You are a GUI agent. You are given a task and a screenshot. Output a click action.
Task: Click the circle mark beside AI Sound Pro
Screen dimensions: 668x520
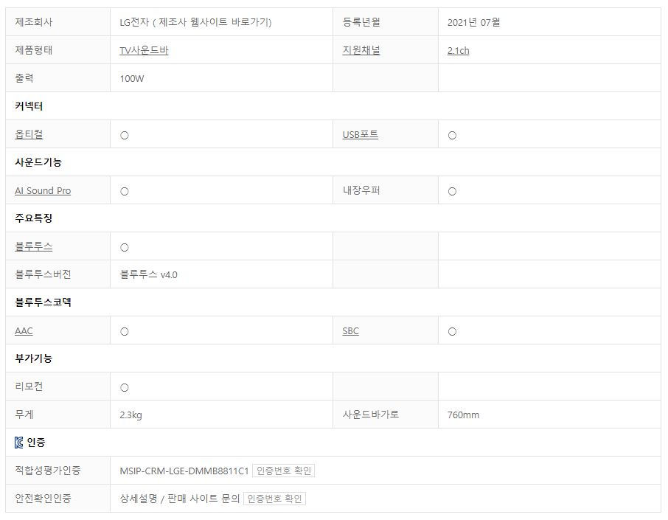tap(125, 191)
